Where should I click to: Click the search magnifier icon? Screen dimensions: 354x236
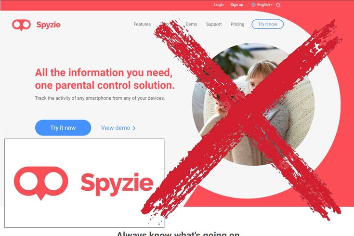tap(278, 5)
